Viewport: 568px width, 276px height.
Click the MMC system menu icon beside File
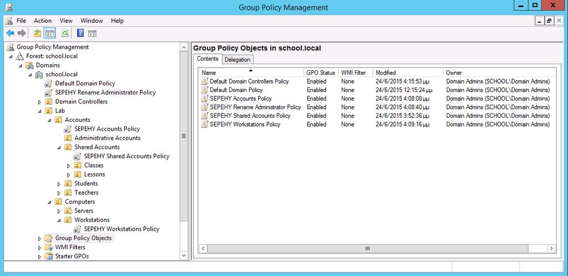pyautogui.click(x=9, y=20)
